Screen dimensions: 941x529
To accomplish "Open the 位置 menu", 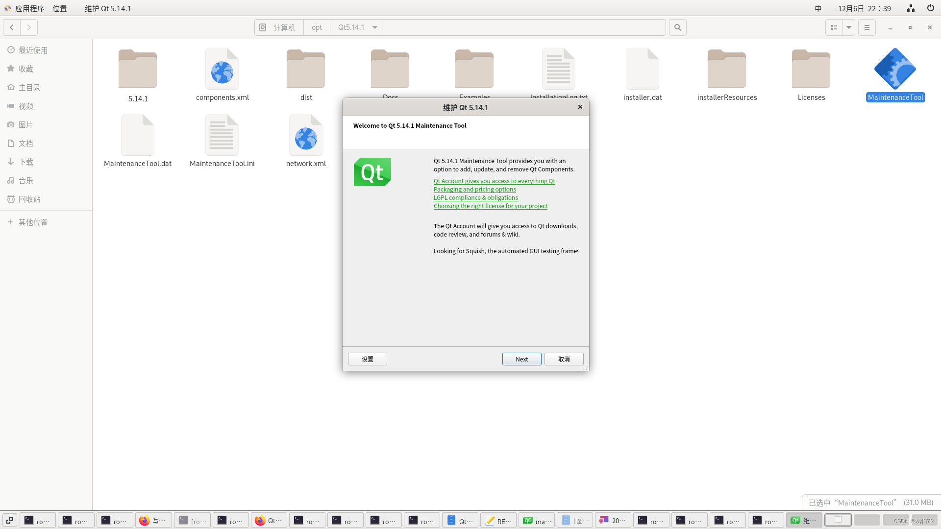I will point(59,8).
